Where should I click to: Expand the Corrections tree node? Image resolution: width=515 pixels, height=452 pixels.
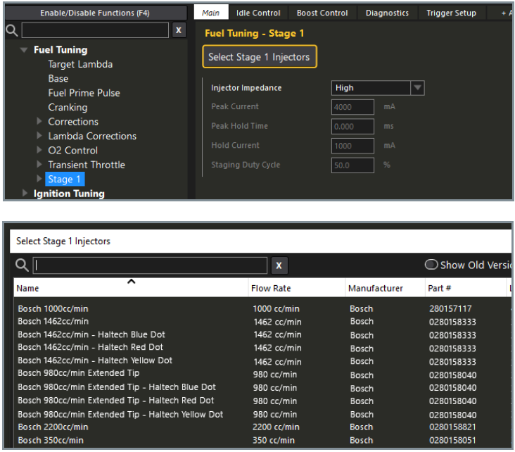[39, 121]
